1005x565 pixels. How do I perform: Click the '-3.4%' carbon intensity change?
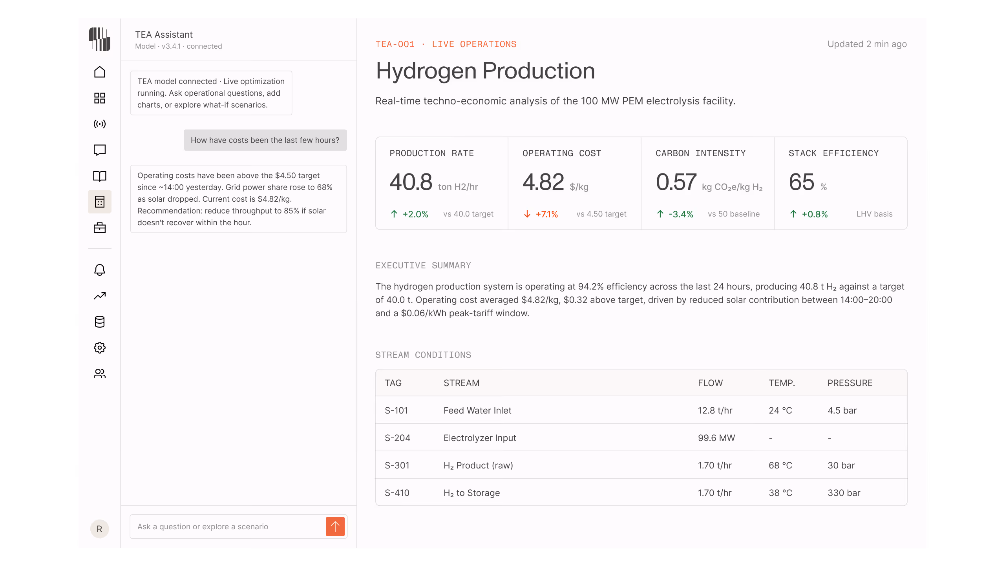[681, 214]
